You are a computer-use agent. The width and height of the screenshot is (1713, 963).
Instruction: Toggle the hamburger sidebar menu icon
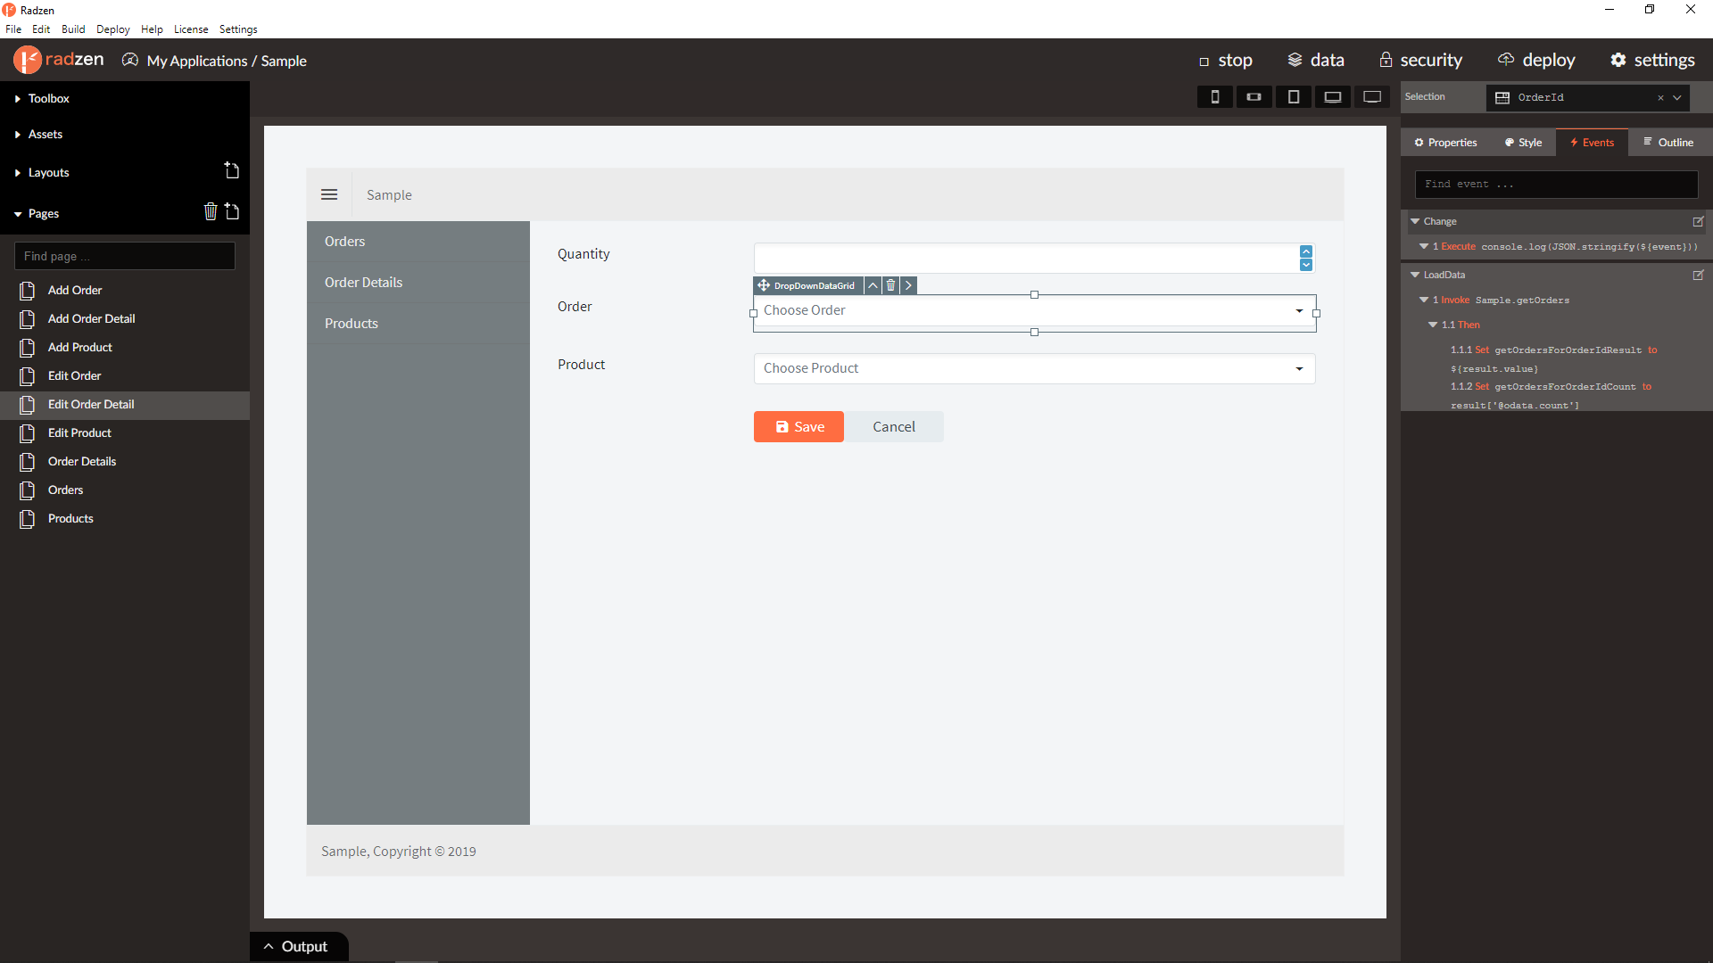coord(329,194)
